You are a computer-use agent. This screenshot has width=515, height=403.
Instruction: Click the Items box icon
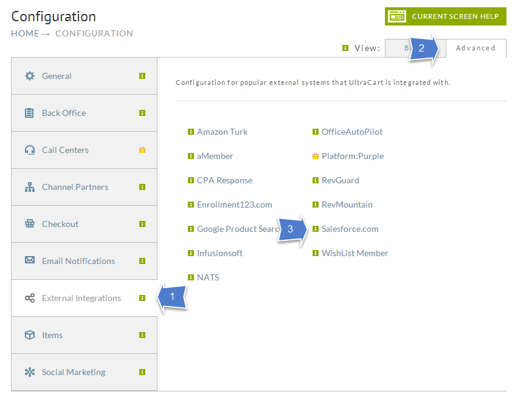click(30, 335)
